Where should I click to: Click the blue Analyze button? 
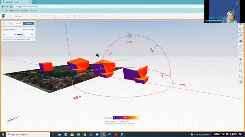point(29,24)
